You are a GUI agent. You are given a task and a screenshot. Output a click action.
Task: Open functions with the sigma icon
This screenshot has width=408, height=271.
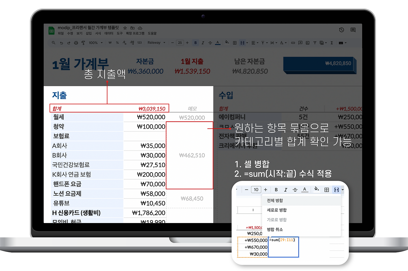click(x=332, y=43)
